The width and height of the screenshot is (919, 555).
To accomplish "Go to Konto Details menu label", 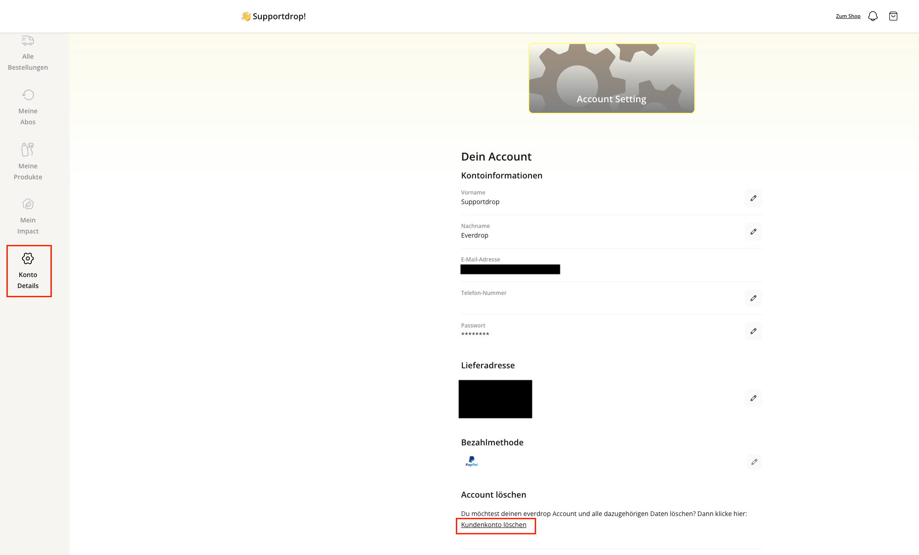I will [28, 280].
